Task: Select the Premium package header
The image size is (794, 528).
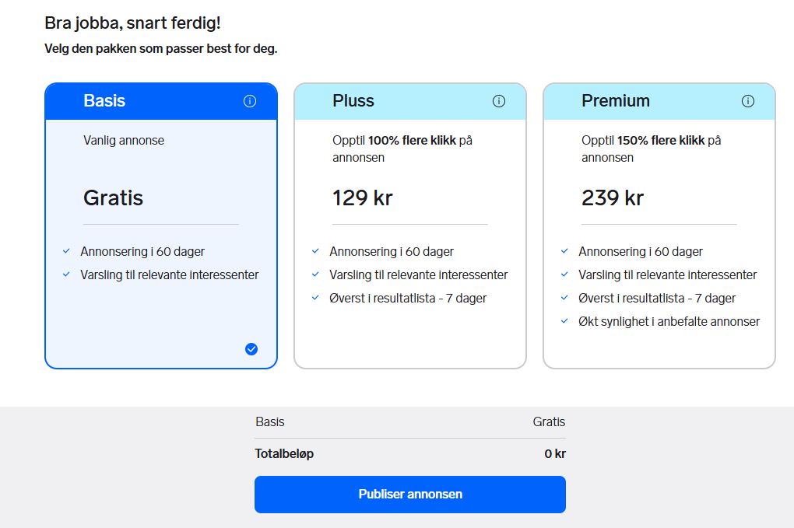Action: pos(615,101)
